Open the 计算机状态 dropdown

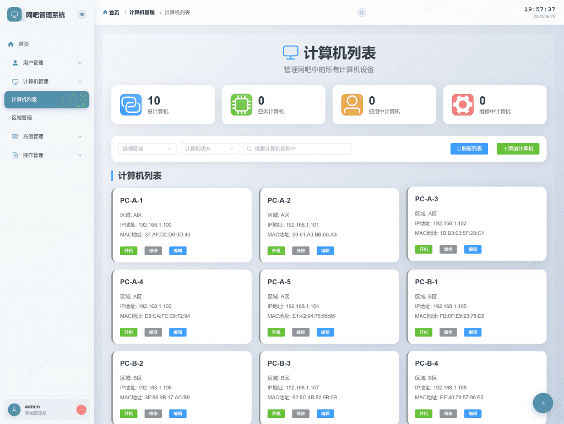(209, 148)
